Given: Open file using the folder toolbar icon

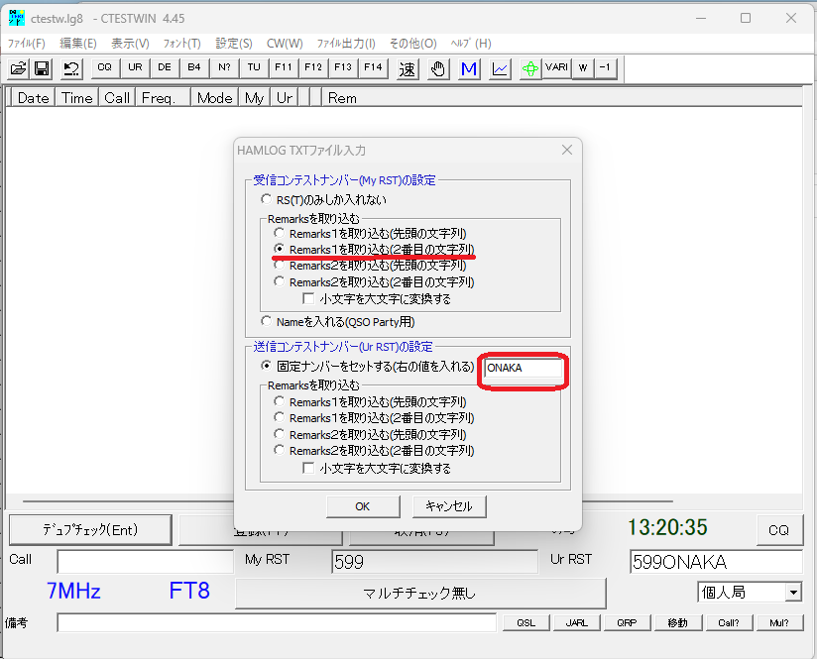Looking at the screenshot, I should pos(18,68).
